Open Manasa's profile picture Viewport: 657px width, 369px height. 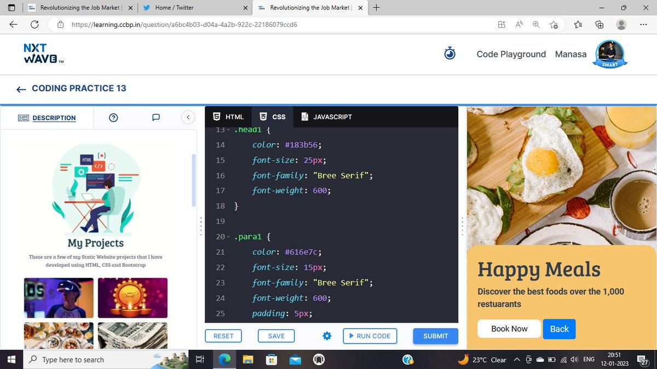(610, 54)
